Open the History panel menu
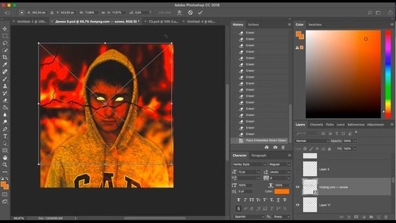 tap(290, 25)
